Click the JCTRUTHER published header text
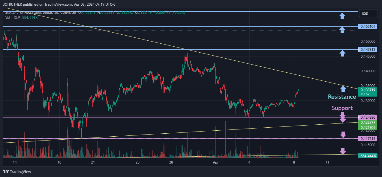Viewport: 382px width, 177px height. point(59,4)
